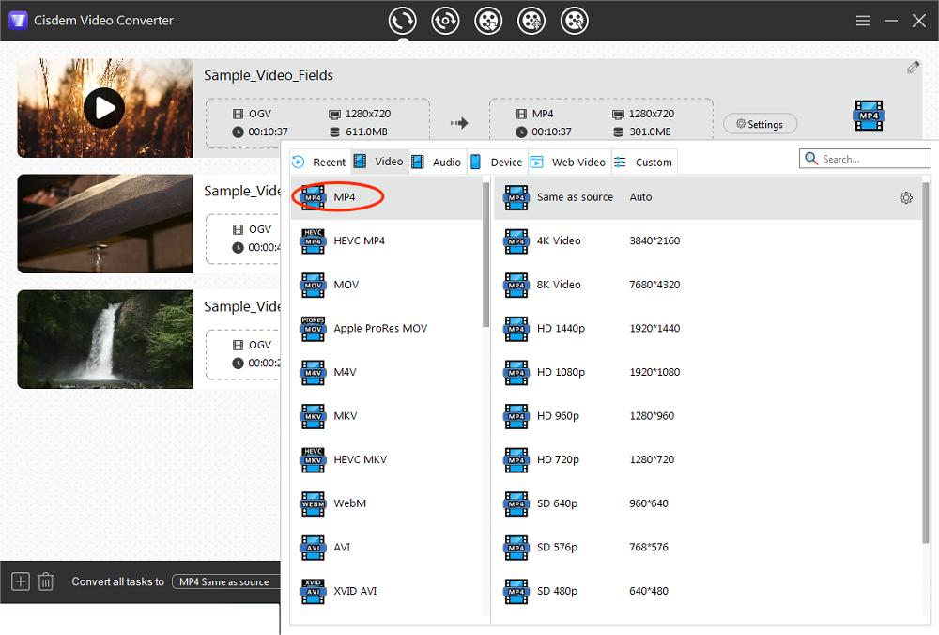Switch to the Web Video tab

pos(568,162)
